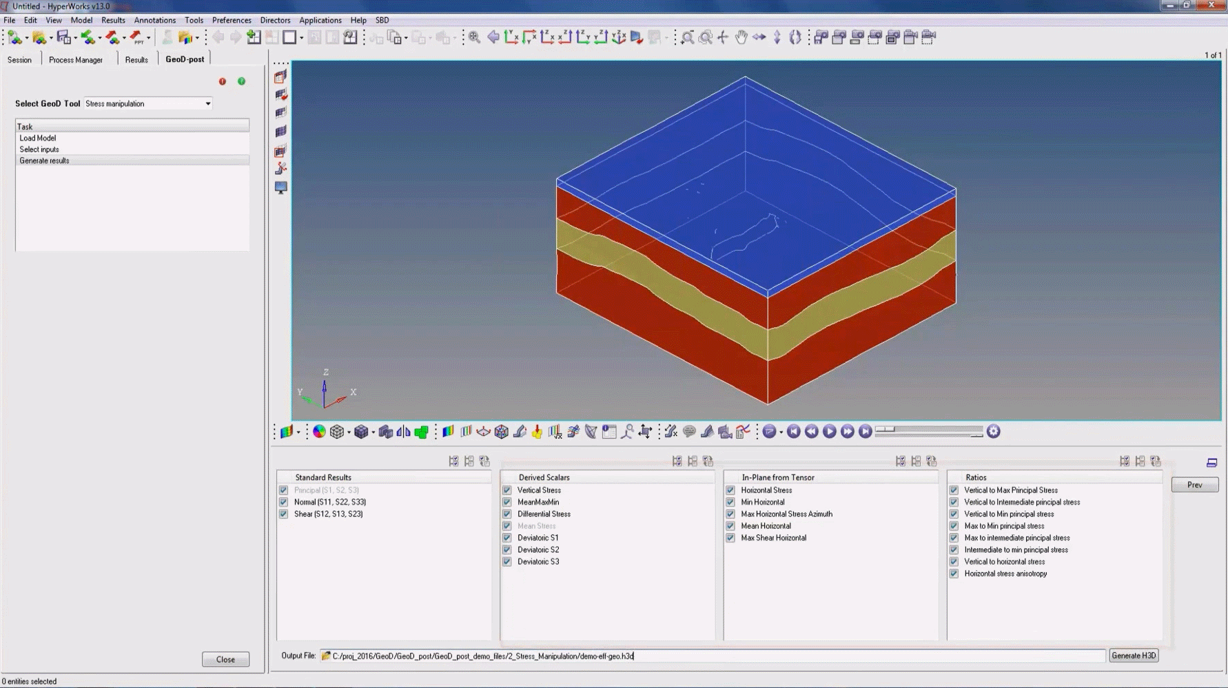Viewport: 1228px width, 688px height.
Task: Uncheck Max Shear Horizontal option
Action: point(730,538)
